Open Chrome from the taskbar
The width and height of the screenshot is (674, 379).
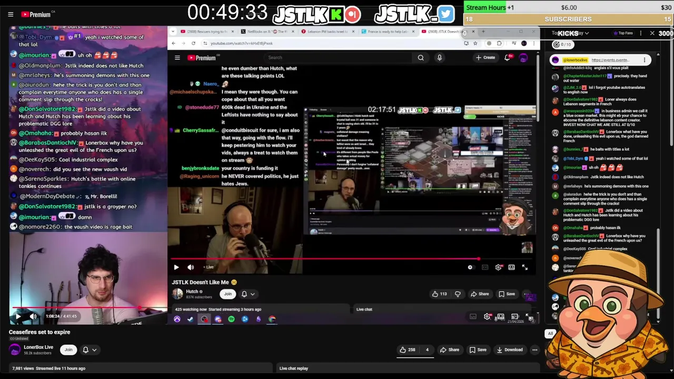[x=272, y=319]
